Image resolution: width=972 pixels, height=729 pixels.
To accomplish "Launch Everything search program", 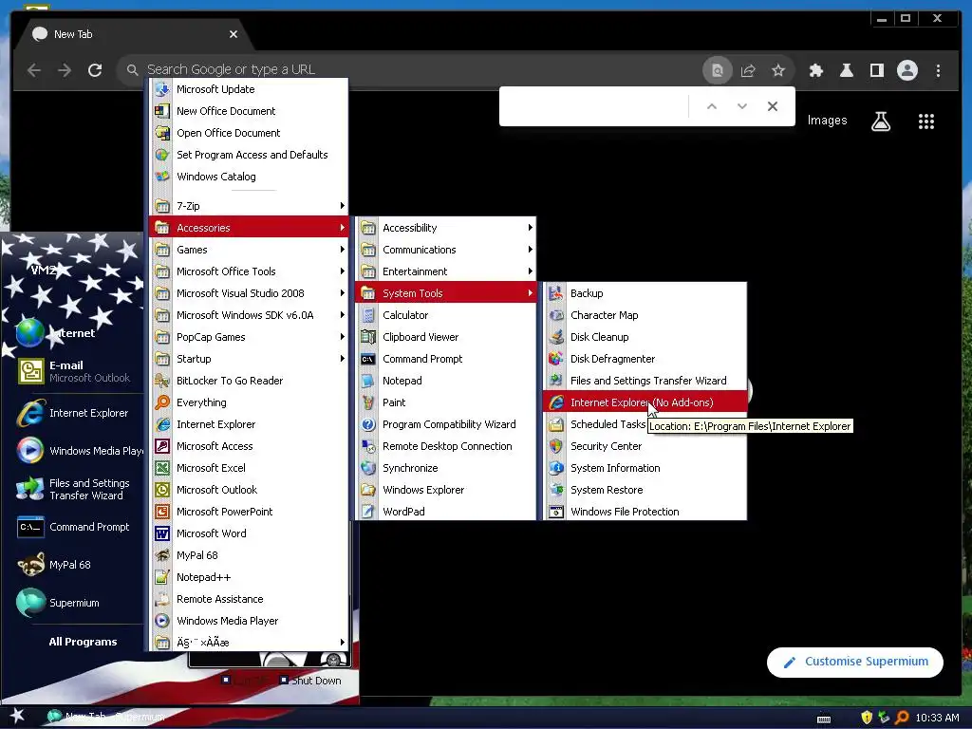I will [249, 402].
